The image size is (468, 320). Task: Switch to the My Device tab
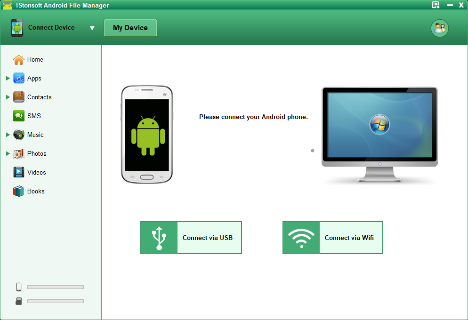[130, 28]
